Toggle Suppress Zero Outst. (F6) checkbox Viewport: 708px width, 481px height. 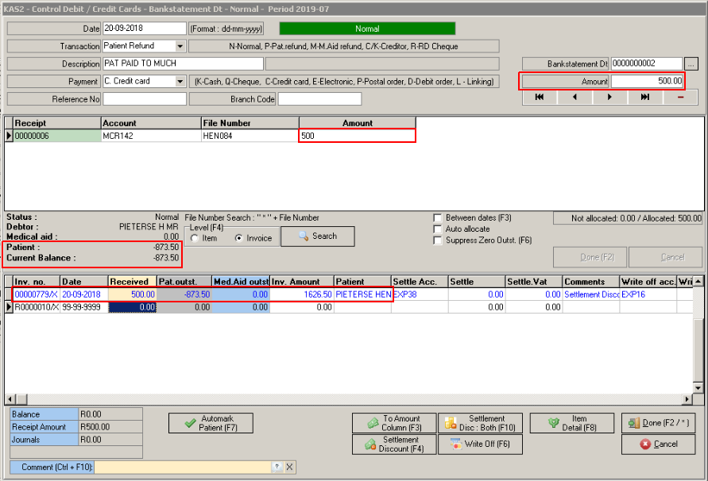(x=438, y=240)
